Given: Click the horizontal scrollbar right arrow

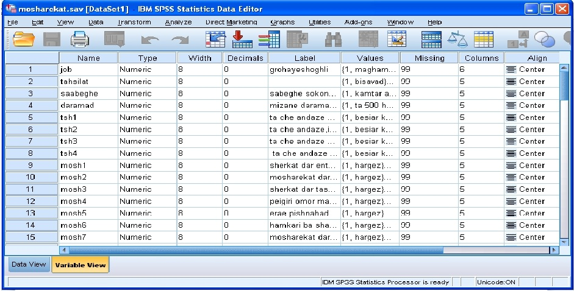Looking at the screenshot, I should click(x=554, y=250).
